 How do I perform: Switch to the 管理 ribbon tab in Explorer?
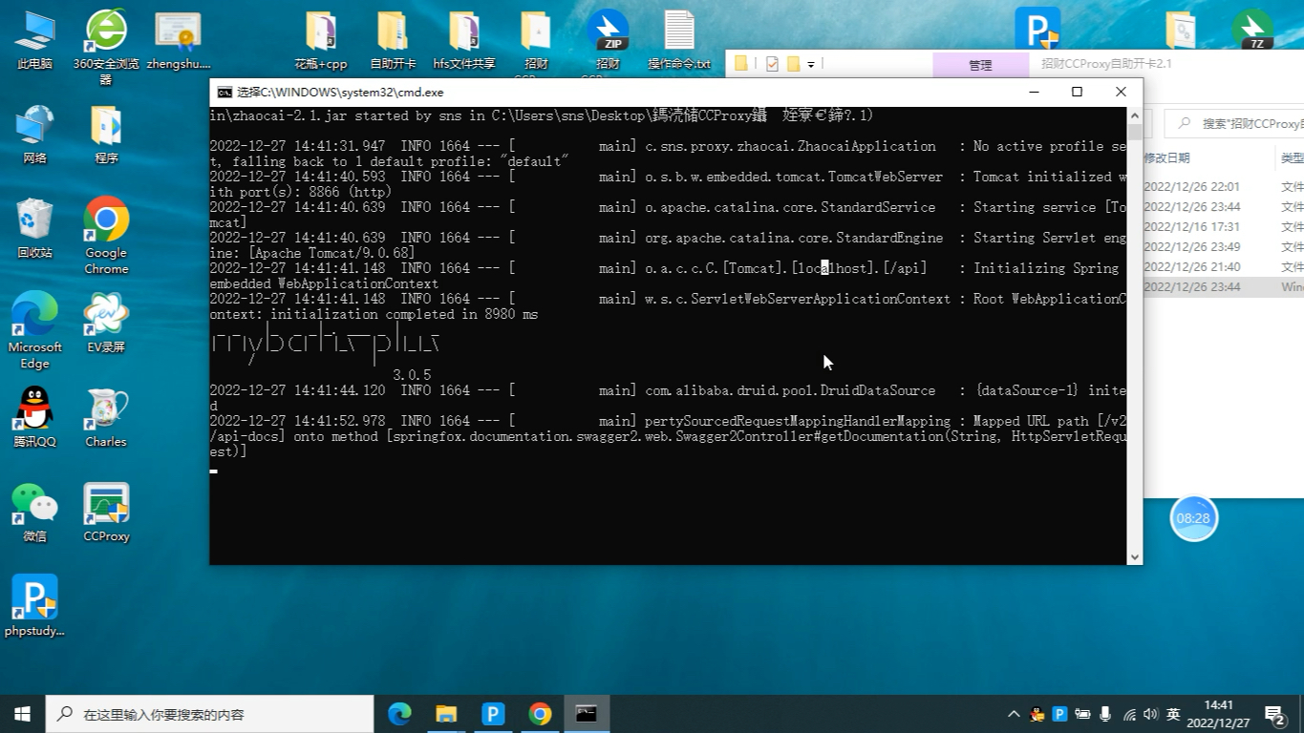pos(980,65)
